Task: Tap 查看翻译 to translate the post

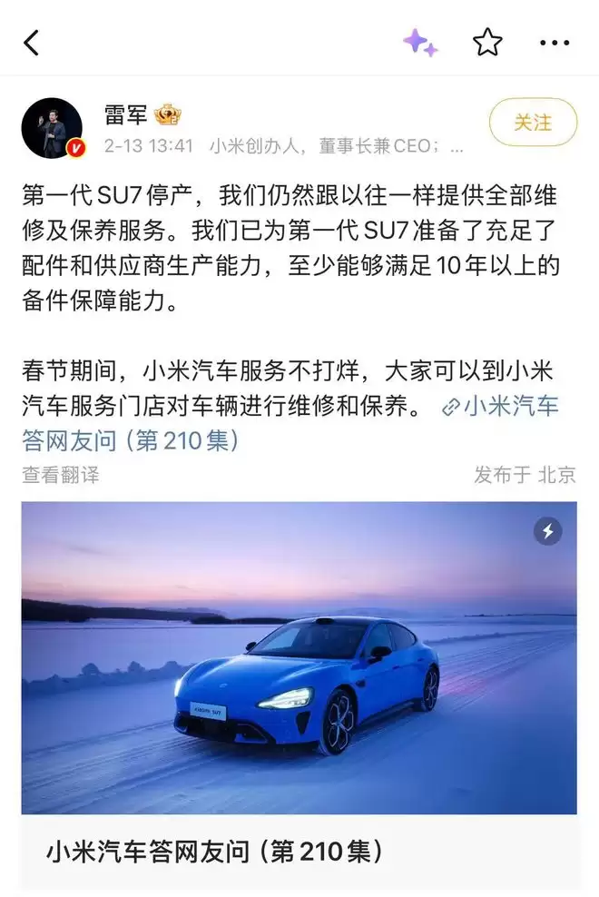Action: point(61,475)
